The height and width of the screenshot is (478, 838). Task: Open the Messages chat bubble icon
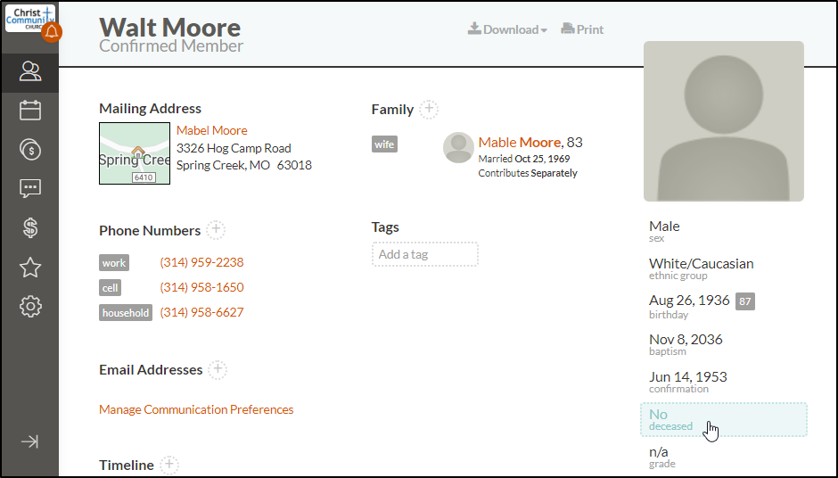(x=29, y=189)
